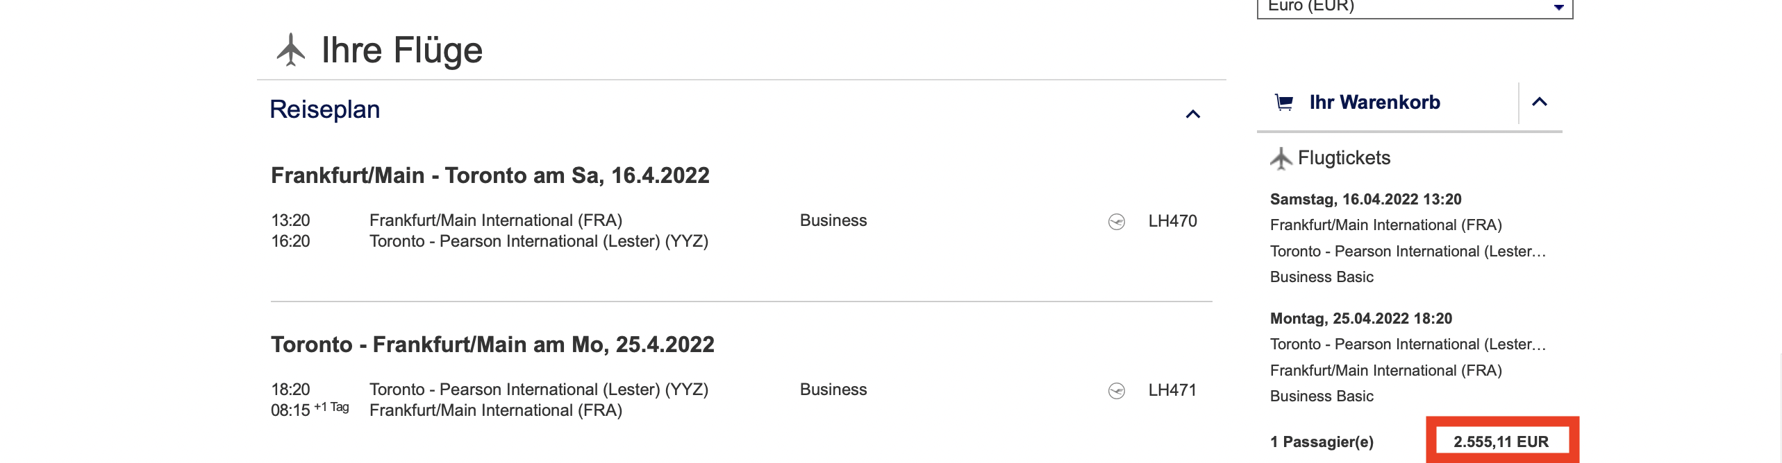Image resolution: width=1782 pixels, height=463 pixels.
Task: Click the shopping cart icon
Action: click(x=1284, y=103)
